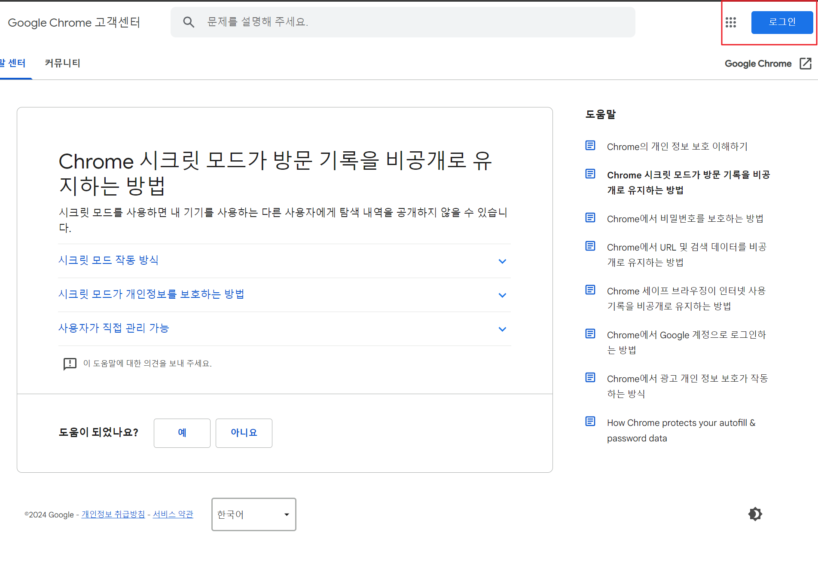Viewport: 818px width, 563px height.
Task: Answer 예 to 도움이 되었나요?
Action: coord(182,433)
